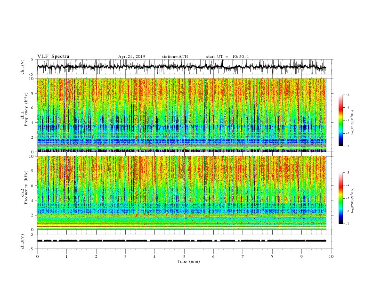Click the "ch.2 Frequency (kHz)" axis label
The image size is (373, 288).
24,188
